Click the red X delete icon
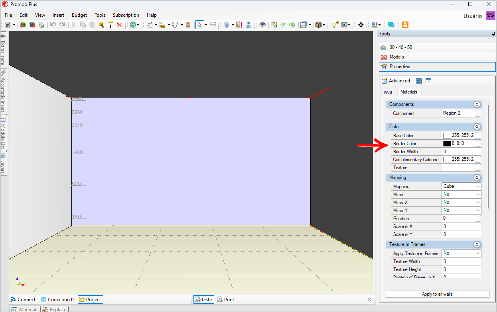Viewport: 497px width, 312px height. click(119, 25)
